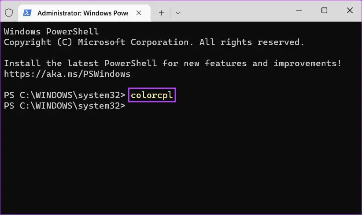Maximize the terminal window
The height and width of the screenshot is (215, 362).
tap(324, 11)
